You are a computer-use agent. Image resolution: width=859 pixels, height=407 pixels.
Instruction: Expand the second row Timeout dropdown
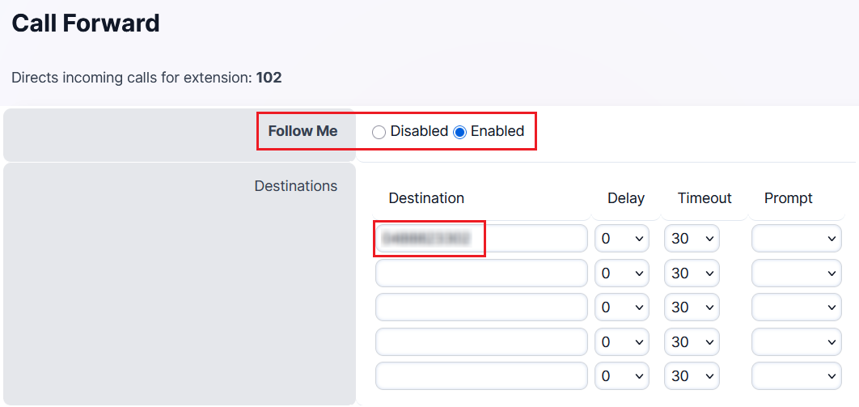[692, 273]
